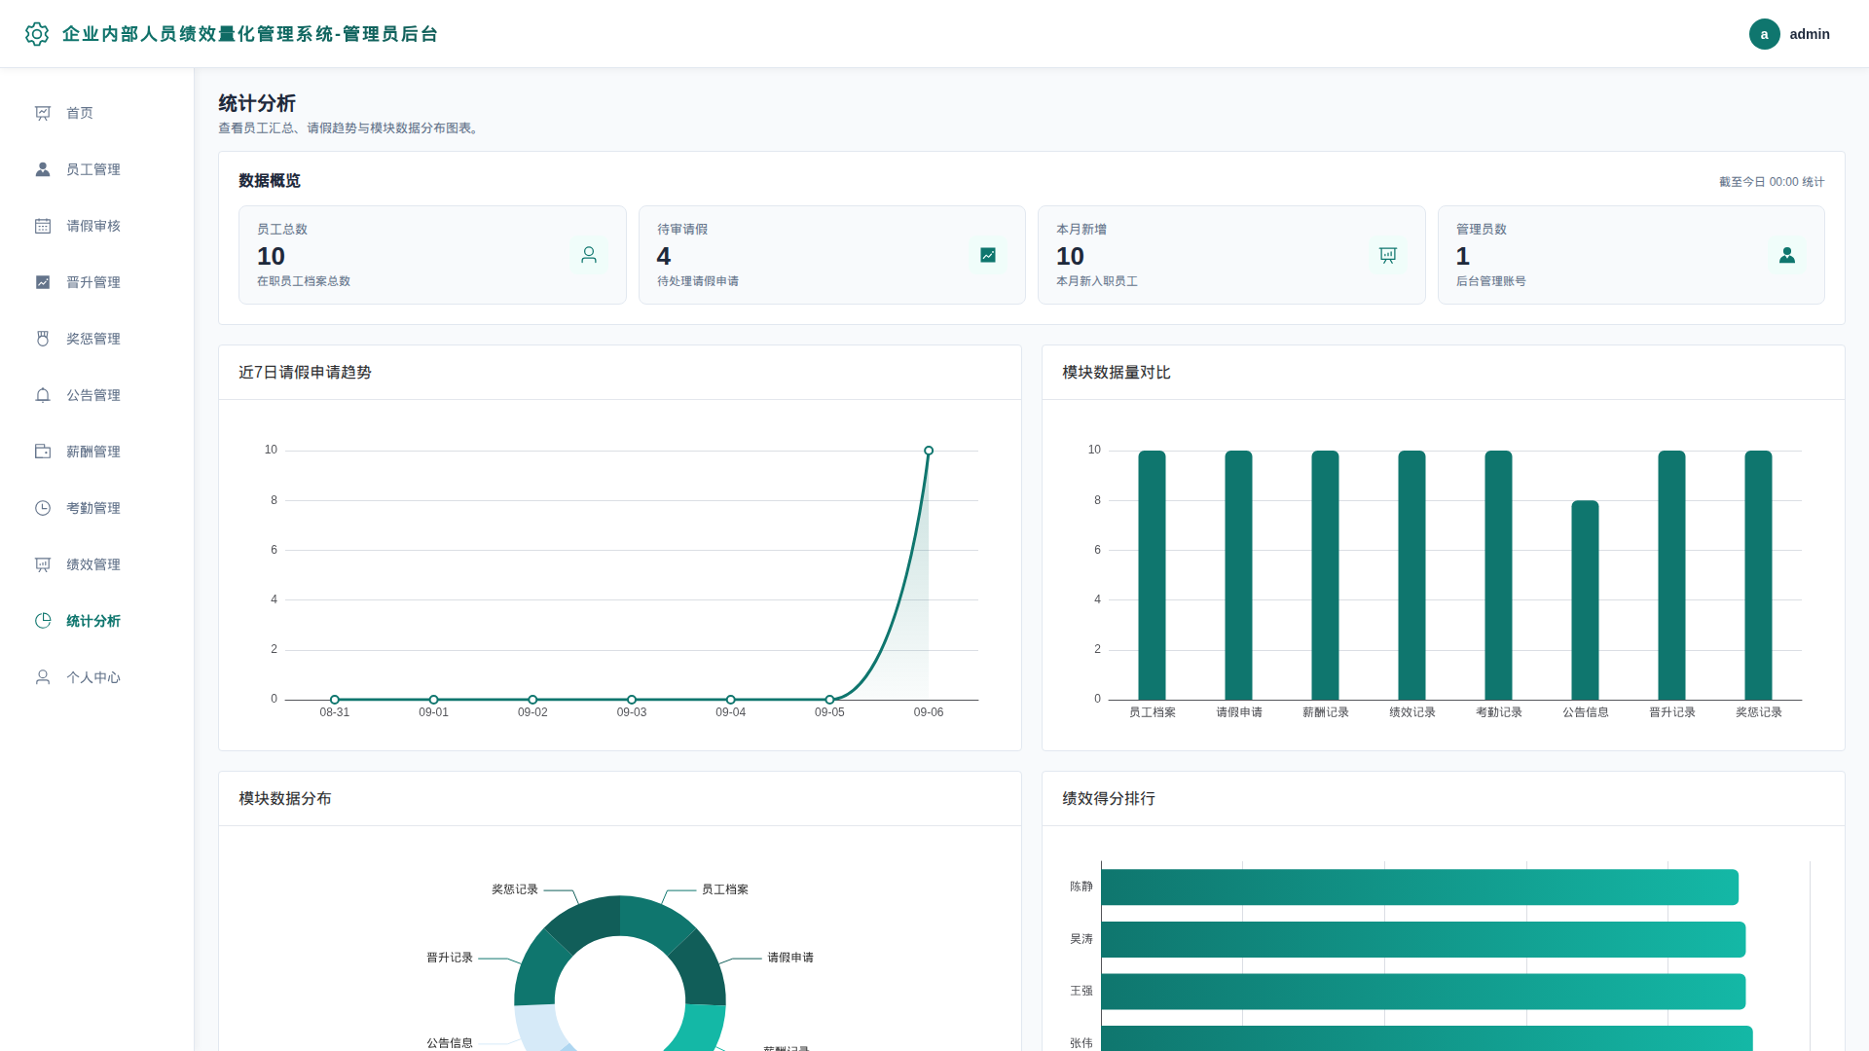Viewport: 1869px width, 1051px height.
Task: Click the 模块数据分布 chart title
Action: point(285,799)
